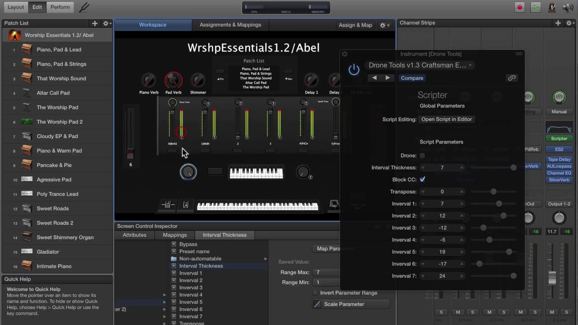This screenshot has width=578, height=325.
Task: Click the Interval Thickness slider handle
Action: click(x=513, y=167)
